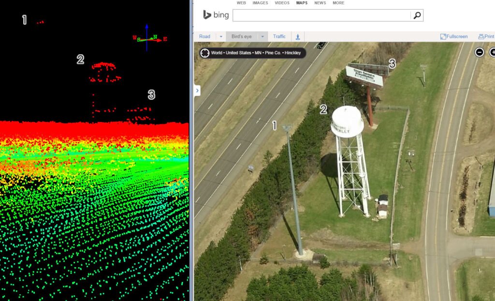
Task: Open the Bird's eye dropdown arrow
Action: pos(262,37)
